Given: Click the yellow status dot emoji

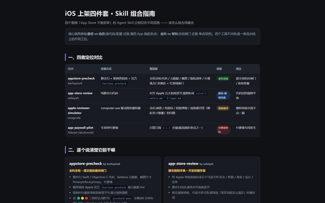Looking at the screenshot, I should (x=82, y=198).
